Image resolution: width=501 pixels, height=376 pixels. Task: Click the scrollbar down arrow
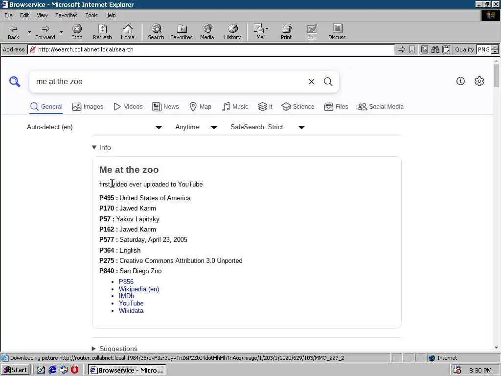(496, 348)
